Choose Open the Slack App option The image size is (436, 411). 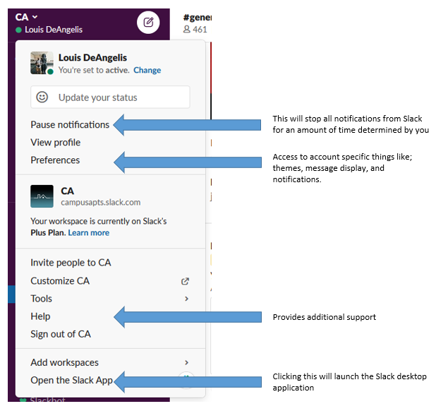[71, 380]
